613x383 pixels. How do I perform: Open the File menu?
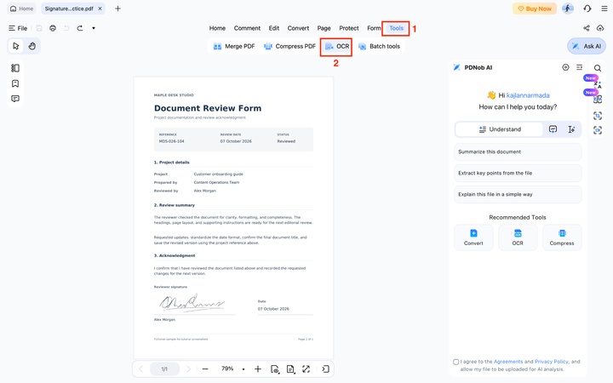click(x=18, y=28)
